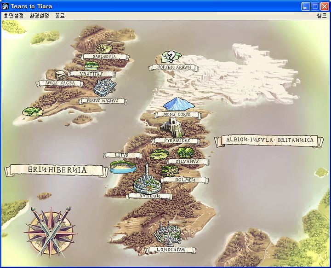Open the 헬프 menu
The height and width of the screenshot is (268, 331).
tap(322, 16)
